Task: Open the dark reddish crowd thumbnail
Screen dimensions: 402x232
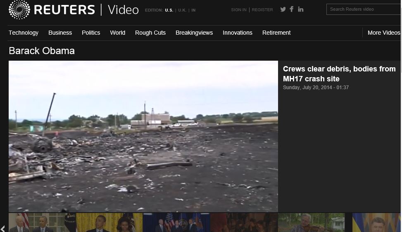Action: click(x=244, y=223)
